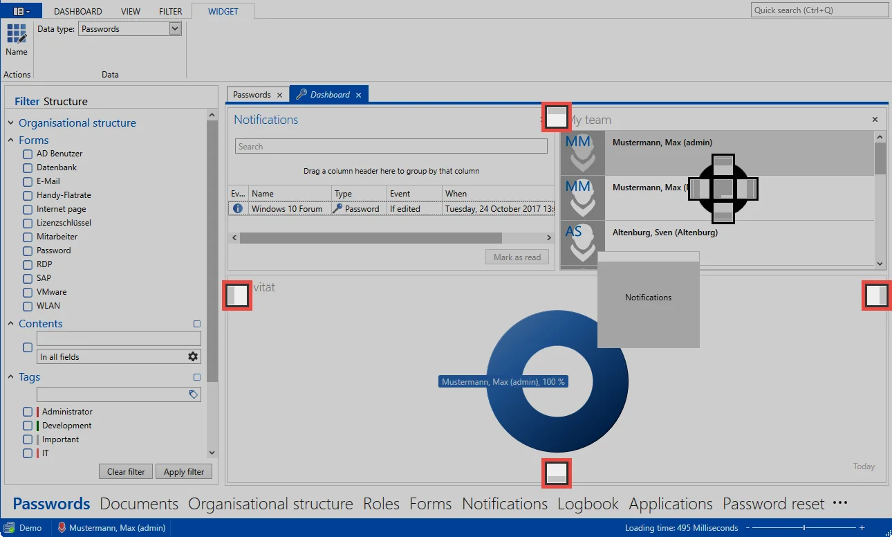Screen dimensions: 892x537
Task: Click the Name widget icon in ribbon
Action: pyautogui.click(x=17, y=34)
